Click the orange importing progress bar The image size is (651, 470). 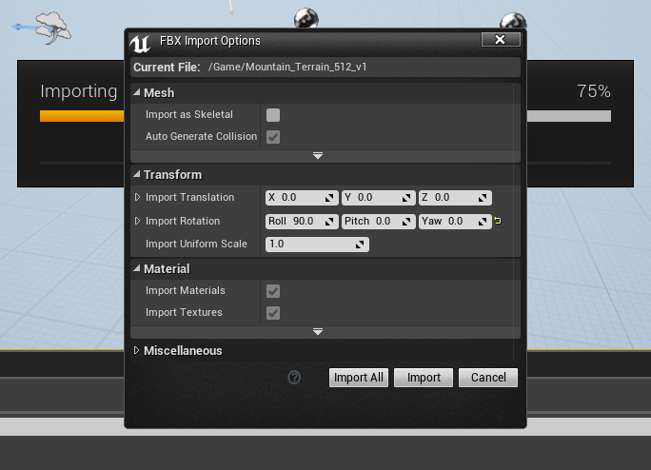(82, 116)
